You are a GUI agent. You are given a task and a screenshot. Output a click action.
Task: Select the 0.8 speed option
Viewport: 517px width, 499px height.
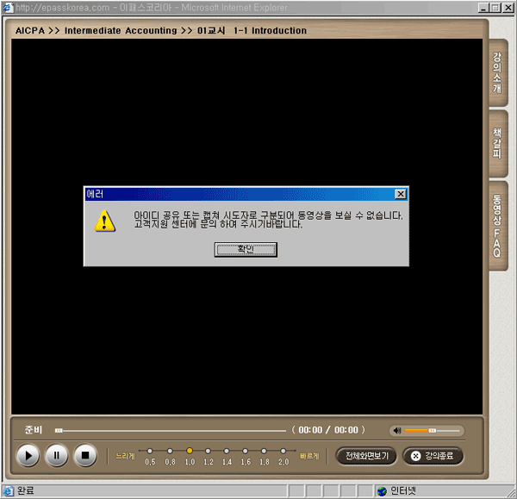(x=170, y=451)
